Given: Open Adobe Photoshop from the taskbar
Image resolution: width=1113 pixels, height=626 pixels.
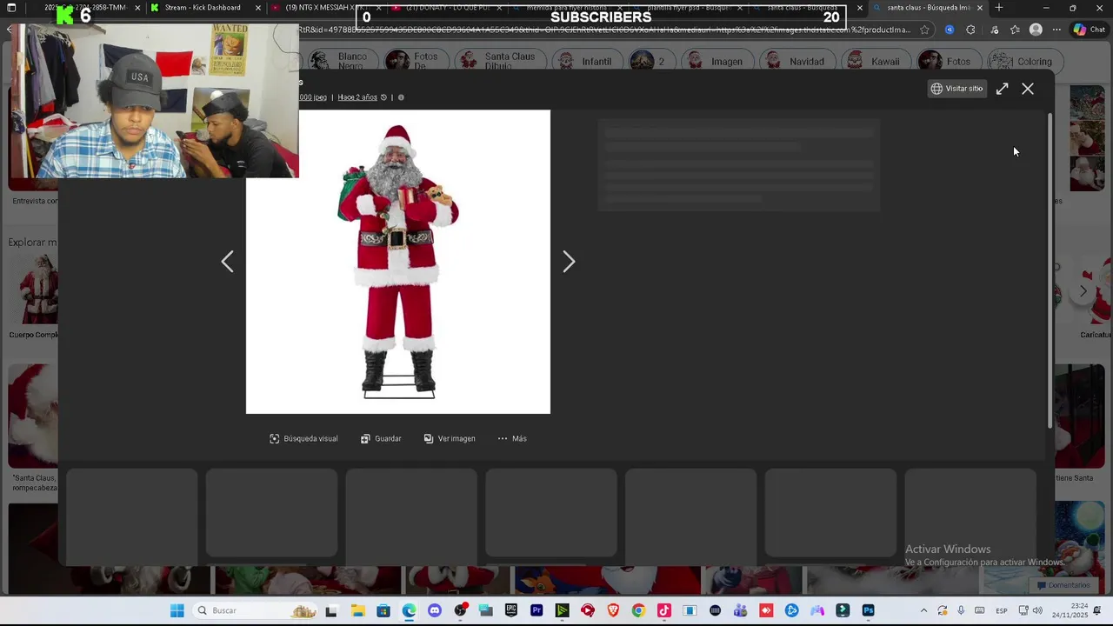Looking at the screenshot, I should click(x=868, y=610).
